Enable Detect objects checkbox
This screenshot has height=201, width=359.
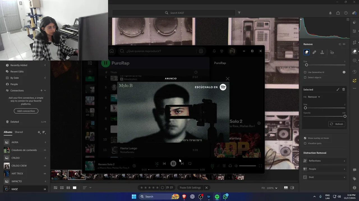coord(305,77)
